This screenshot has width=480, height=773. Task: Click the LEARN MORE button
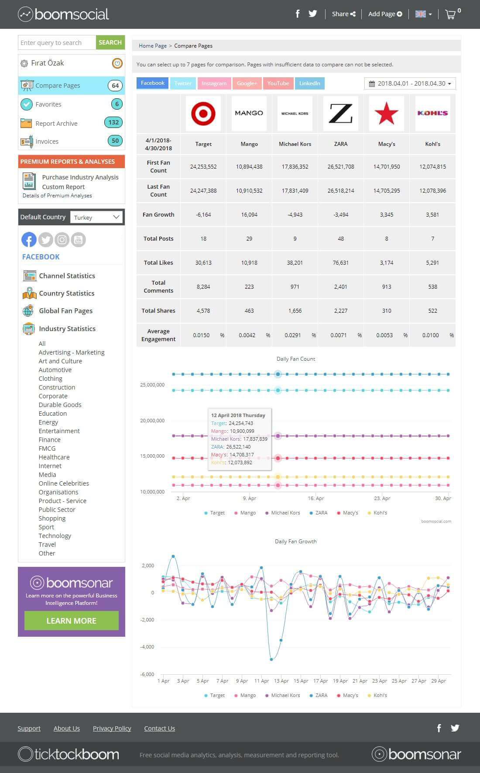(72, 621)
